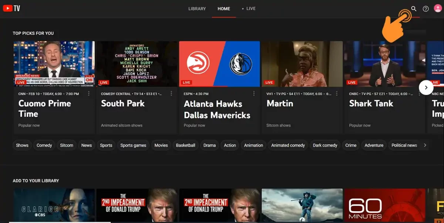Open the 60 Minutes library thumbnail
Image resolution: width=444 pixels, height=223 pixels.
coord(385,206)
